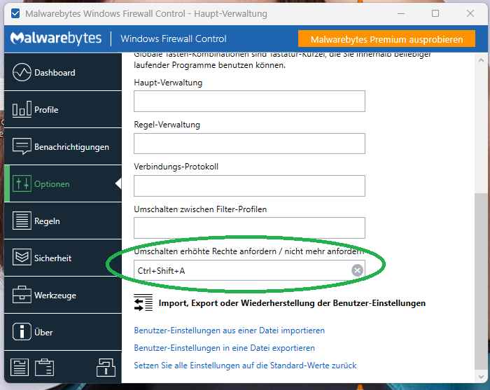The image size is (490, 390).
Task: Open rules panel icon at sidebar bottom
Action: point(20,367)
